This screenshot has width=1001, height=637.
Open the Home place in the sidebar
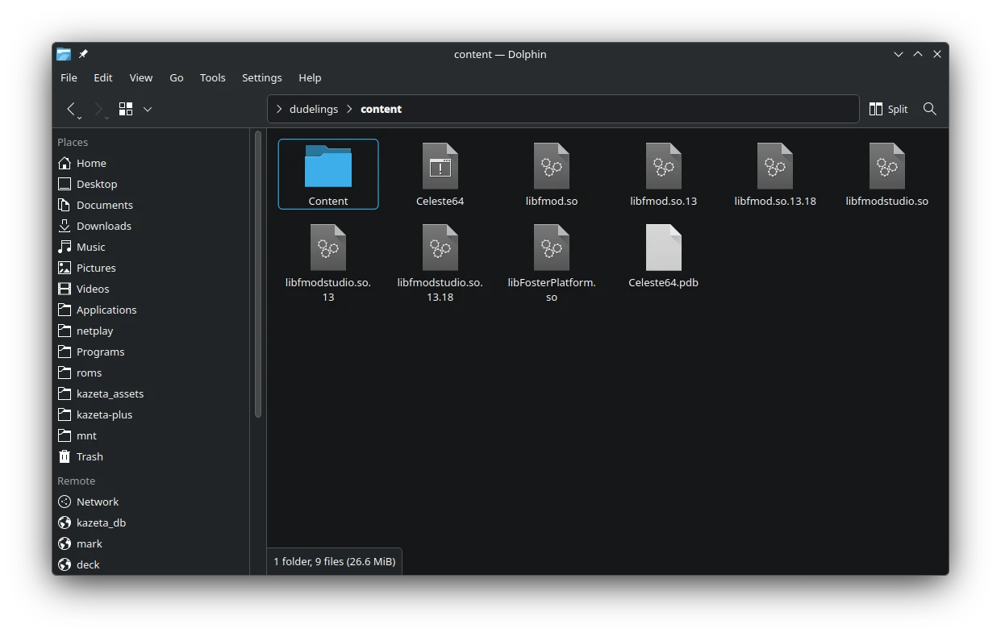[x=90, y=163]
